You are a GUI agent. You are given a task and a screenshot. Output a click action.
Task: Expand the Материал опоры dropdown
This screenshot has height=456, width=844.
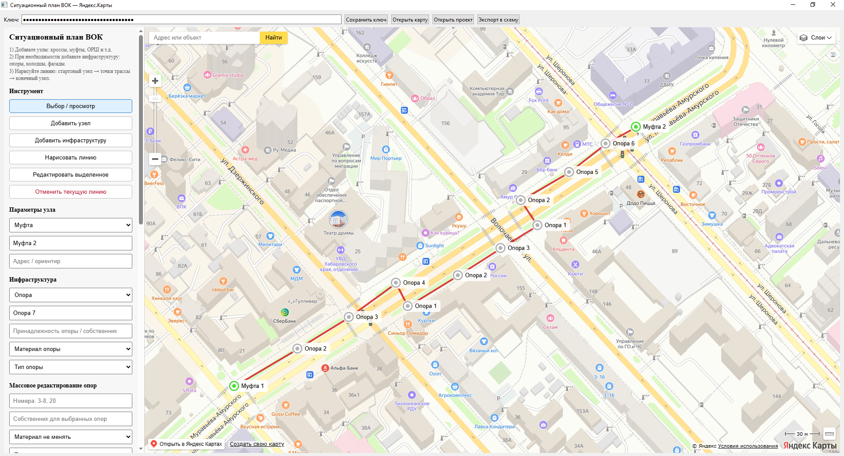coord(70,349)
